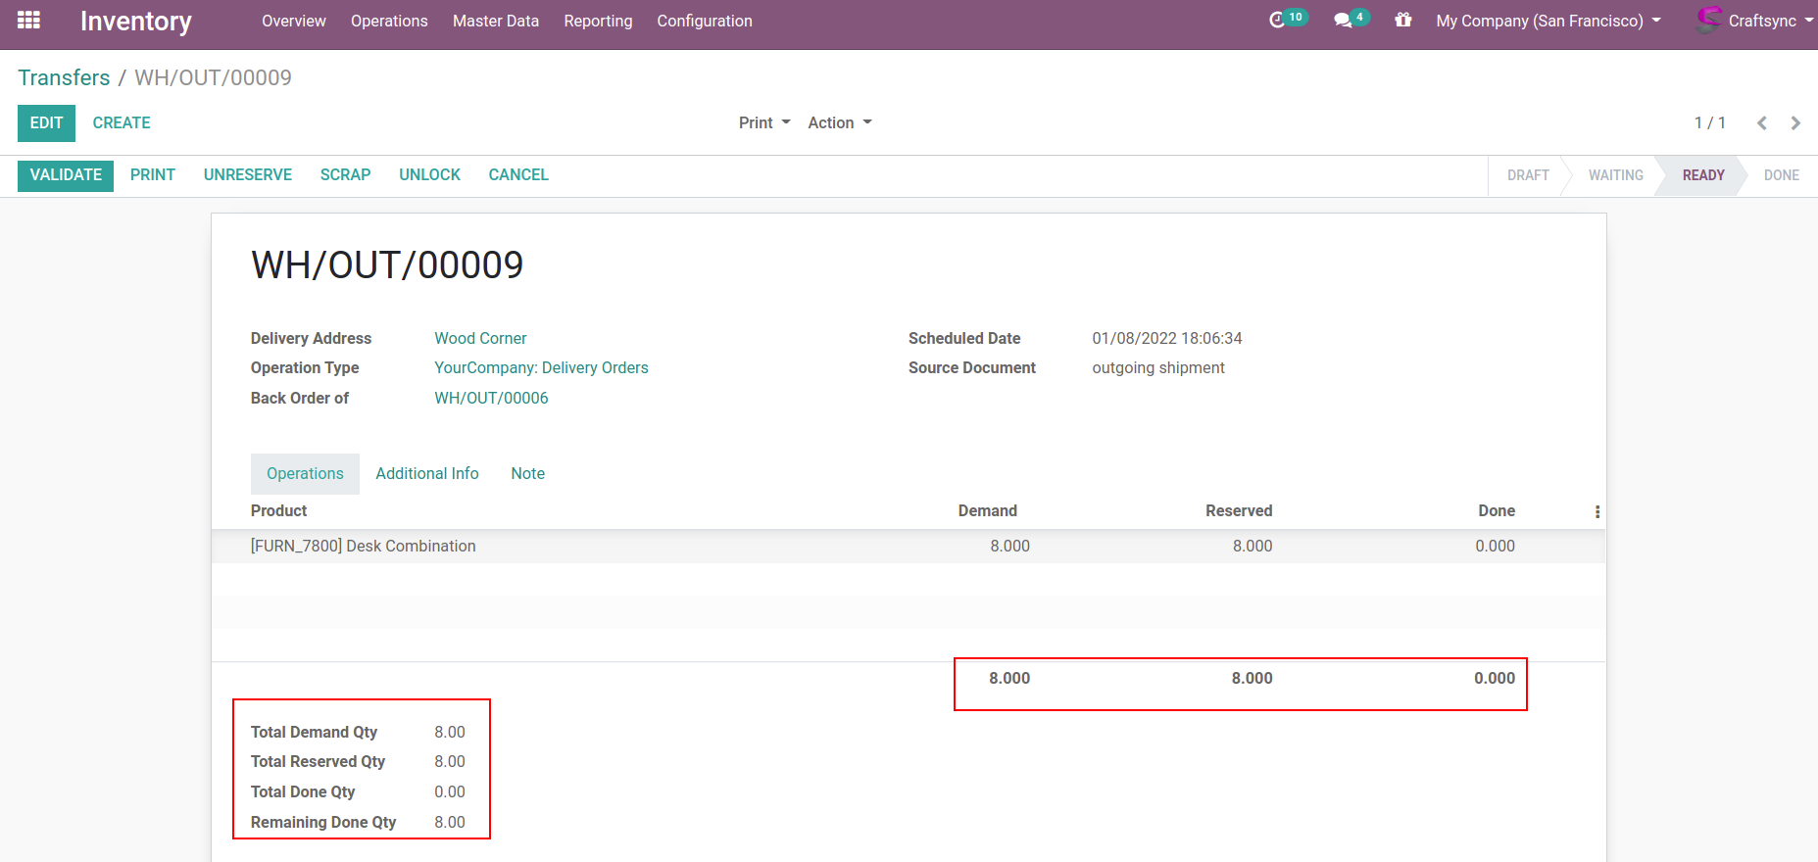Screen dimensions: 1818x862
Task: Click the Validate button
Action: pos(66,175)
